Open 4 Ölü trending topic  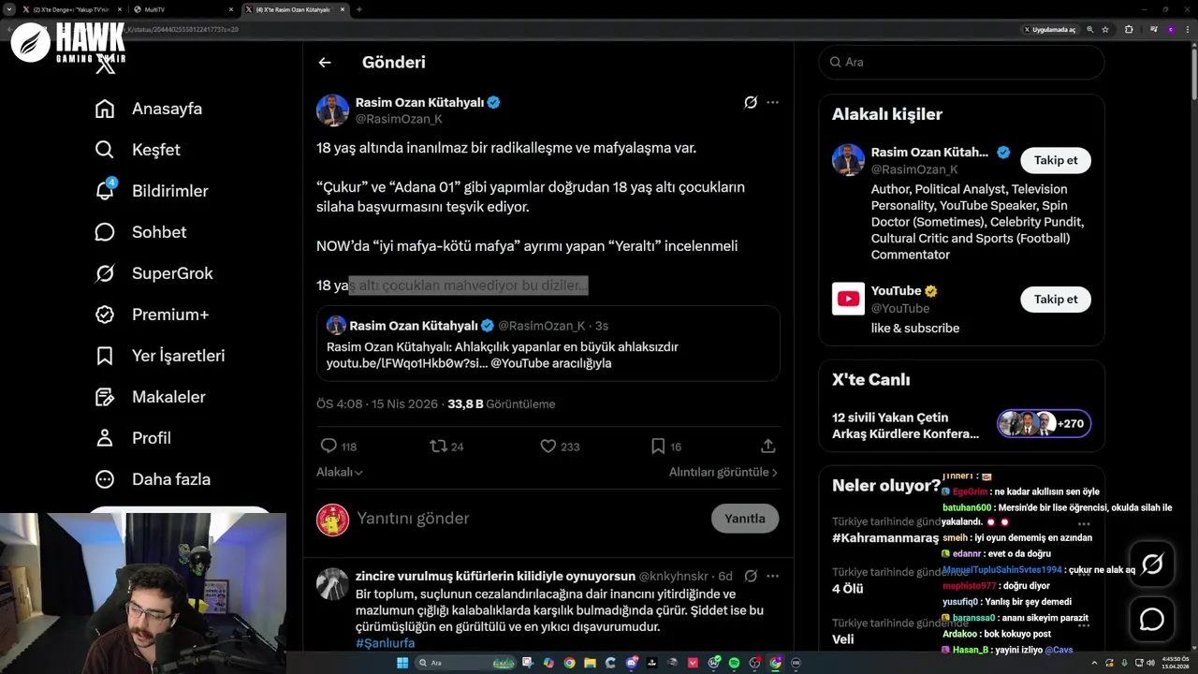(x=848, y=589)
